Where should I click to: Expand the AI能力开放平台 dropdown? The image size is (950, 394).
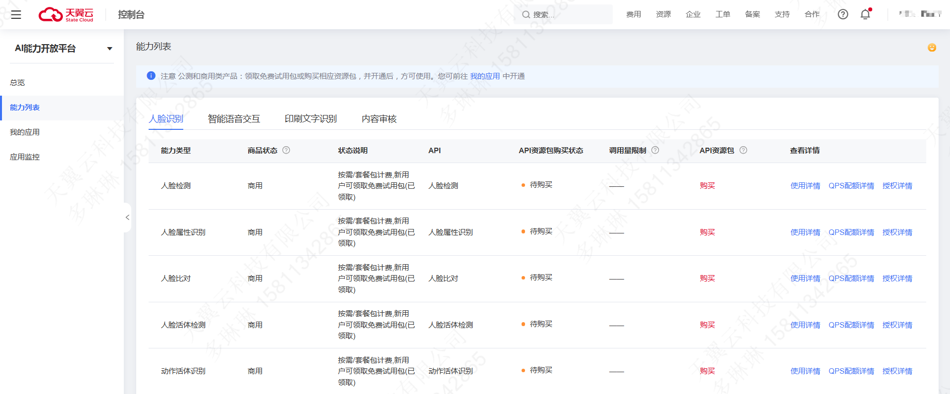(x=109, y=49)
